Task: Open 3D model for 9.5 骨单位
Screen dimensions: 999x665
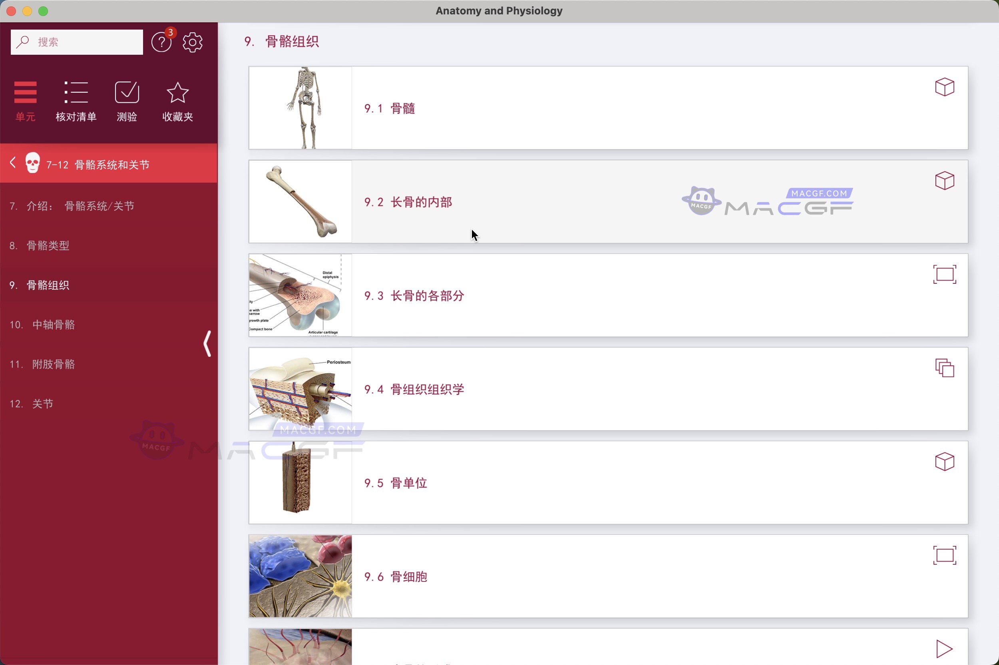Action: click(944, 462)
